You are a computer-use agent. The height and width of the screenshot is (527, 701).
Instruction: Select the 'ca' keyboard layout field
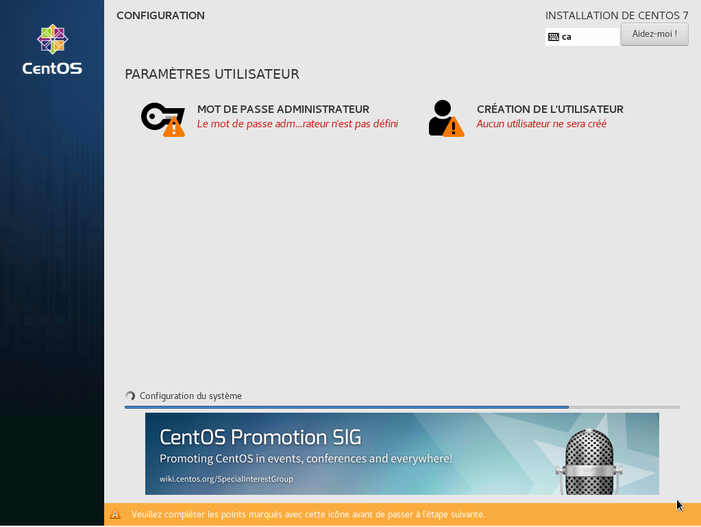pos(582,37)
